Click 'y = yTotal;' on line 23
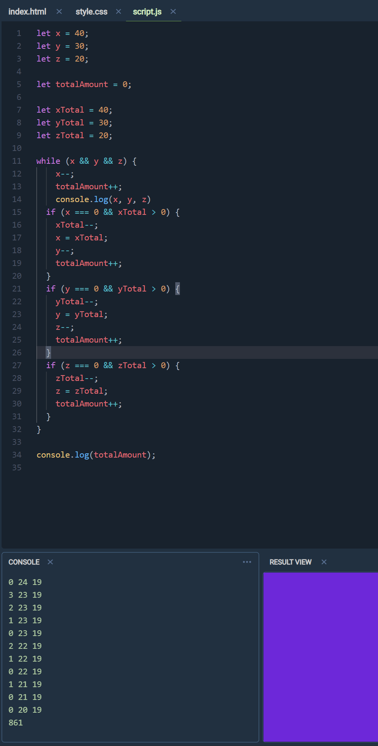The width and height of the screenshot is (378, 746). pyautogui.click(x=82, y=314)
